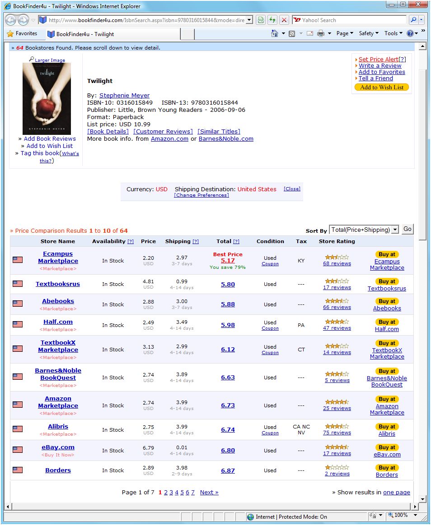Click the zoom level magnifier in status bar
The width and height of the screenshot is (431, 525).
click(x=391, y=515)
